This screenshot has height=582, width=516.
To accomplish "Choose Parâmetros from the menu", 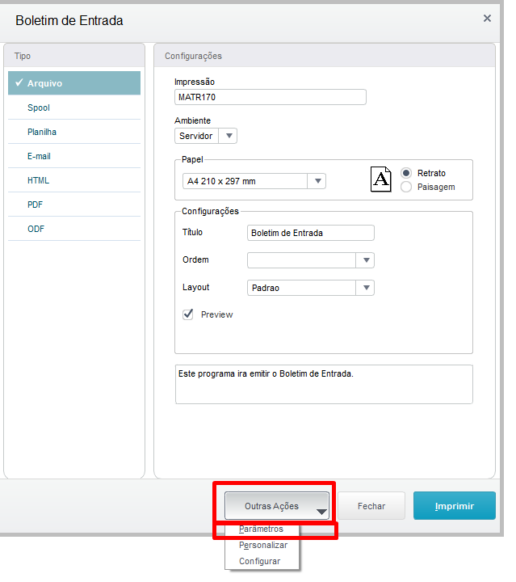I will pyautogui.click(x=262, y=529).
